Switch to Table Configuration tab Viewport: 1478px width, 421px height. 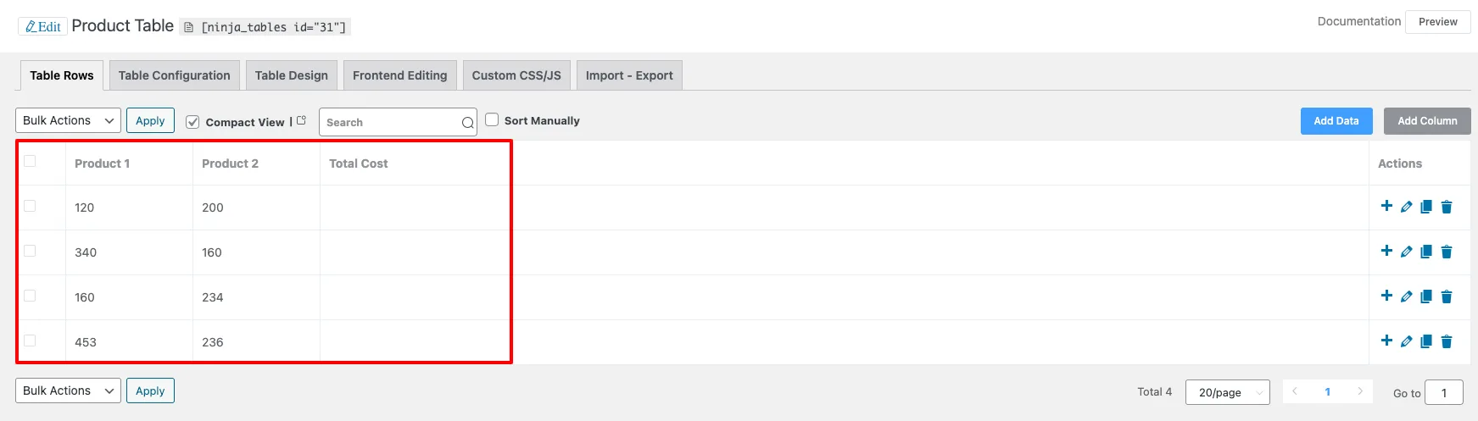(x=175, y=75)
